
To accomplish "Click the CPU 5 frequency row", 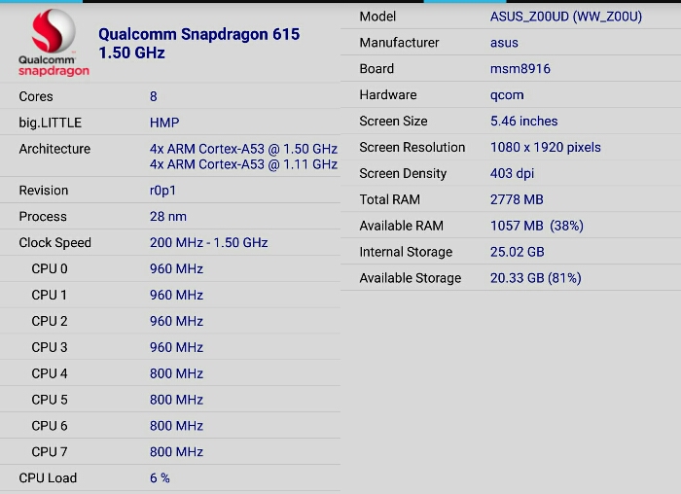I will coord(170,400).
